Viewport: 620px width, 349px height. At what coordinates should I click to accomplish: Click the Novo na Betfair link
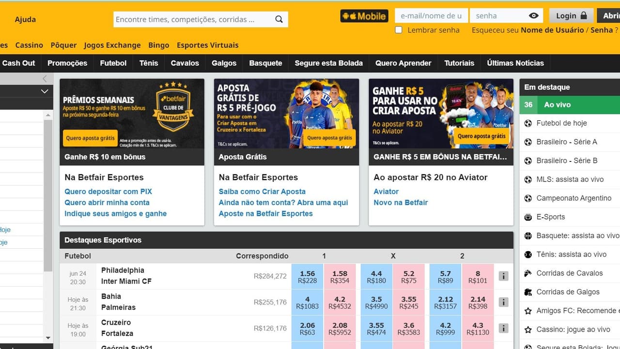[401, 203]
